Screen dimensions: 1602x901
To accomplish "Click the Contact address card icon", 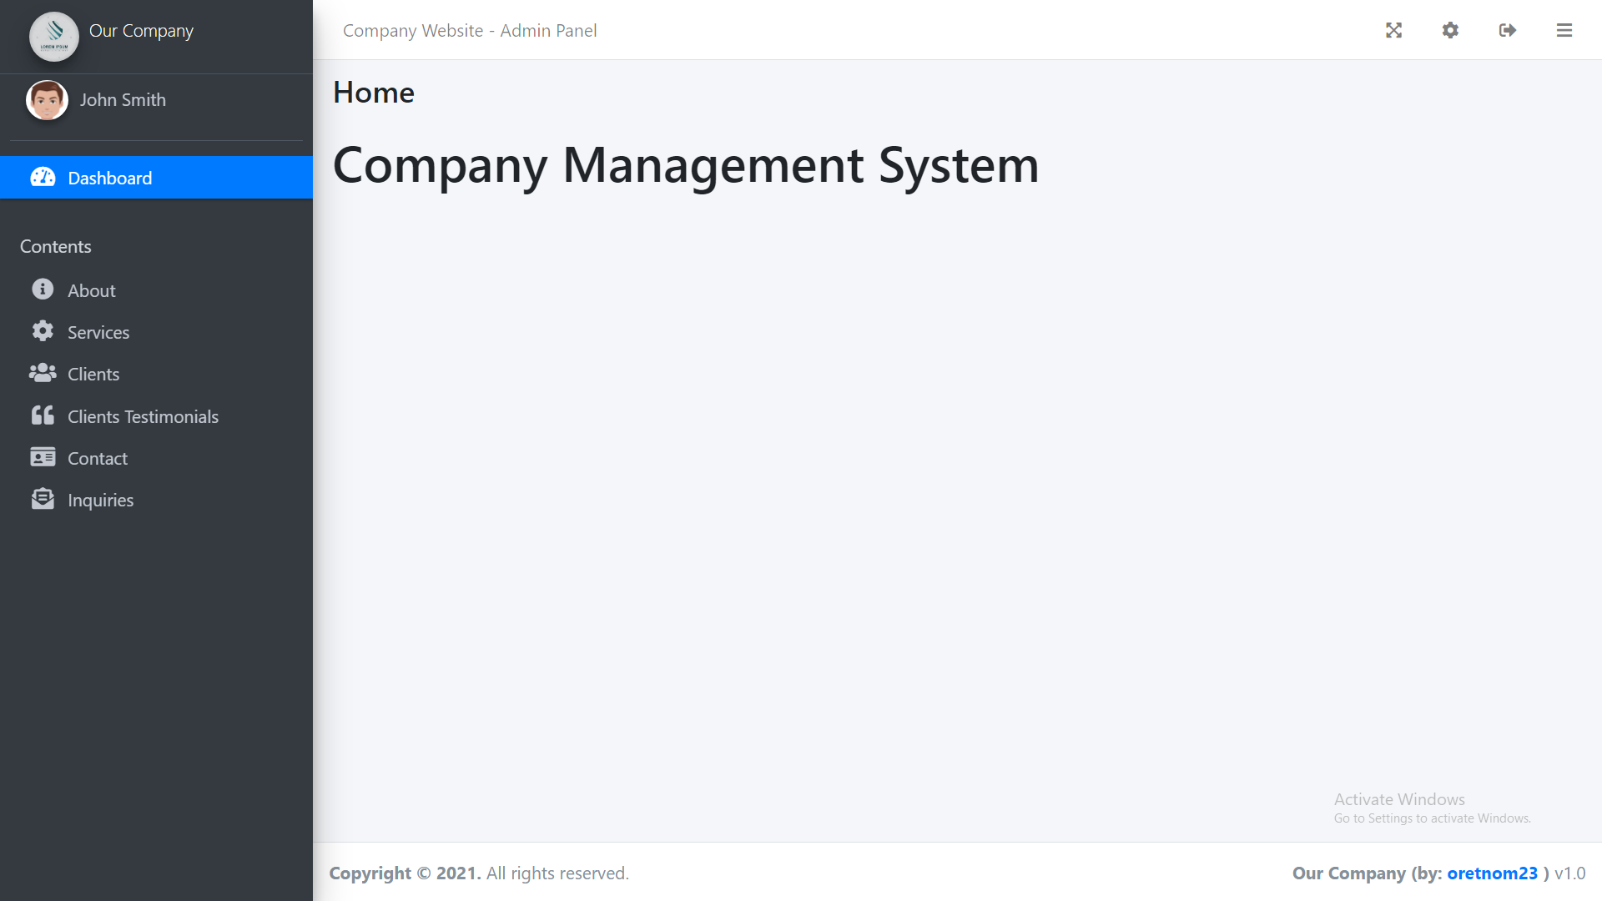I will 43,457.
